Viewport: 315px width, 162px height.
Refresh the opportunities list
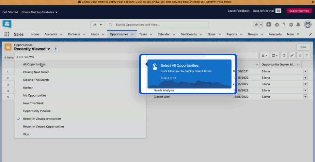284,56
